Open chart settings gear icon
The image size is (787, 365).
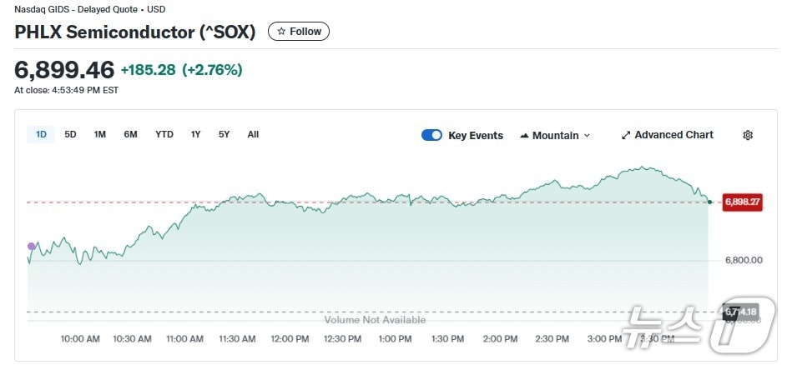[747, 135]
